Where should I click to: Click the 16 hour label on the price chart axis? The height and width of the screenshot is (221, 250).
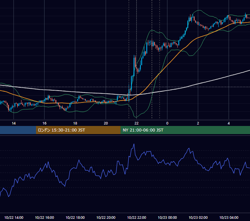pos(44,123)
